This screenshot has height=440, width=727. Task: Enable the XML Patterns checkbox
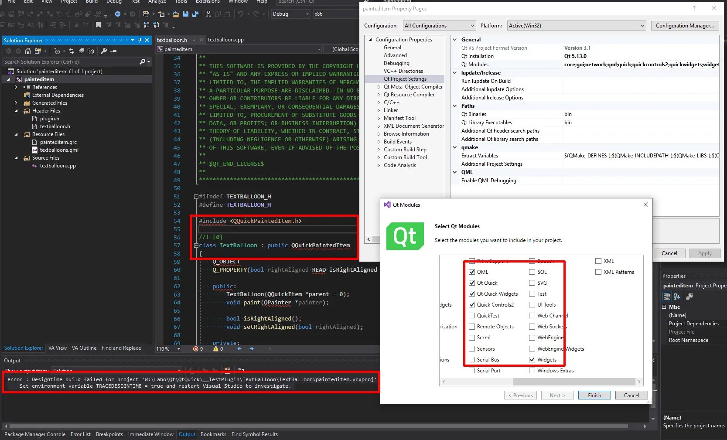tap(598, 272)
